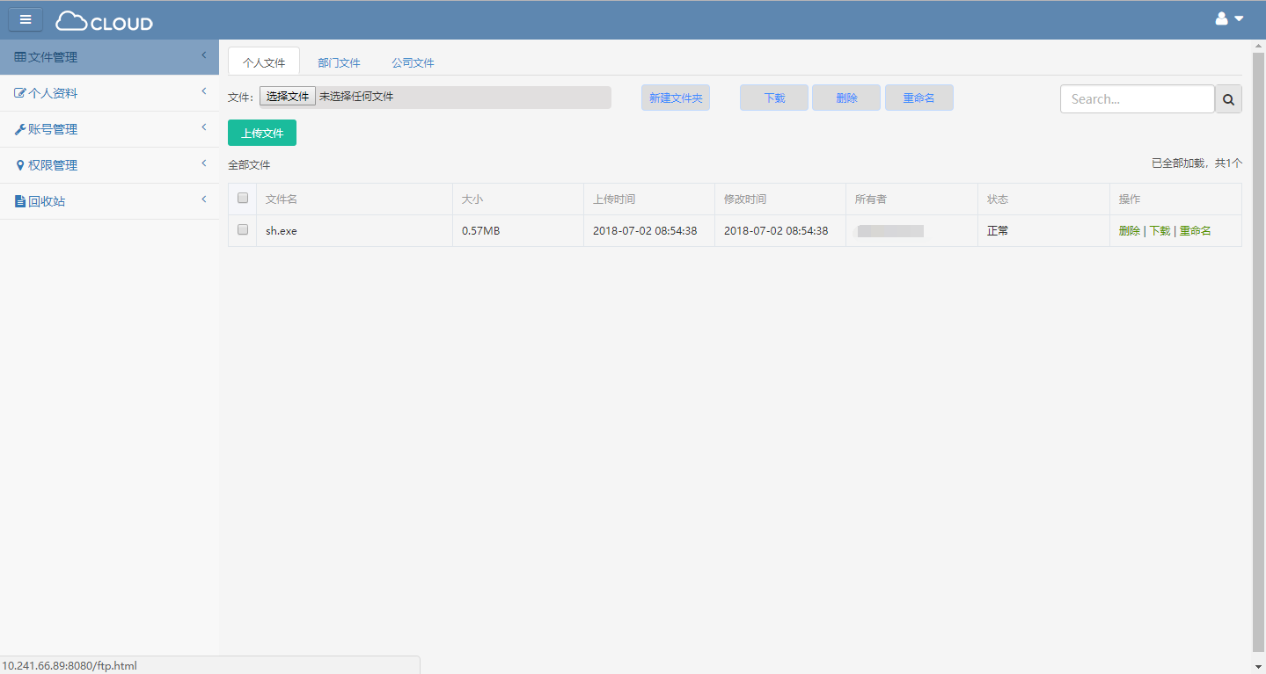Expand the 文件管理 chevron
This screenshot has height=674, width=1266.
(x=204, y=55)
